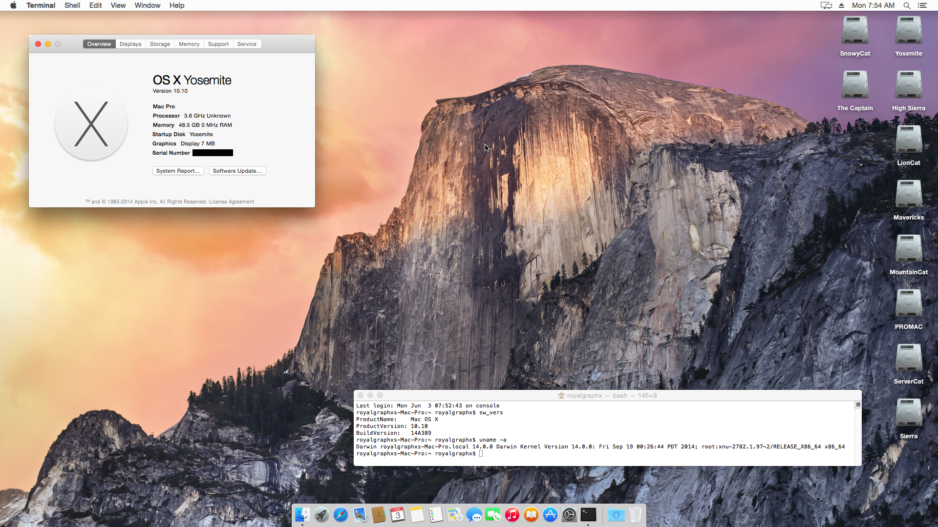This screenshot has width=938, height=527.
Task: Open Messages app in the Dock
Action: (x=474, y=514)
